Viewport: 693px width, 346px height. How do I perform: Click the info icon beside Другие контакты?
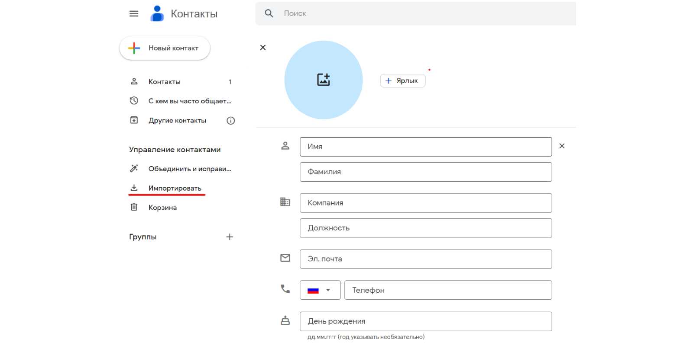(x=231, y=121)
